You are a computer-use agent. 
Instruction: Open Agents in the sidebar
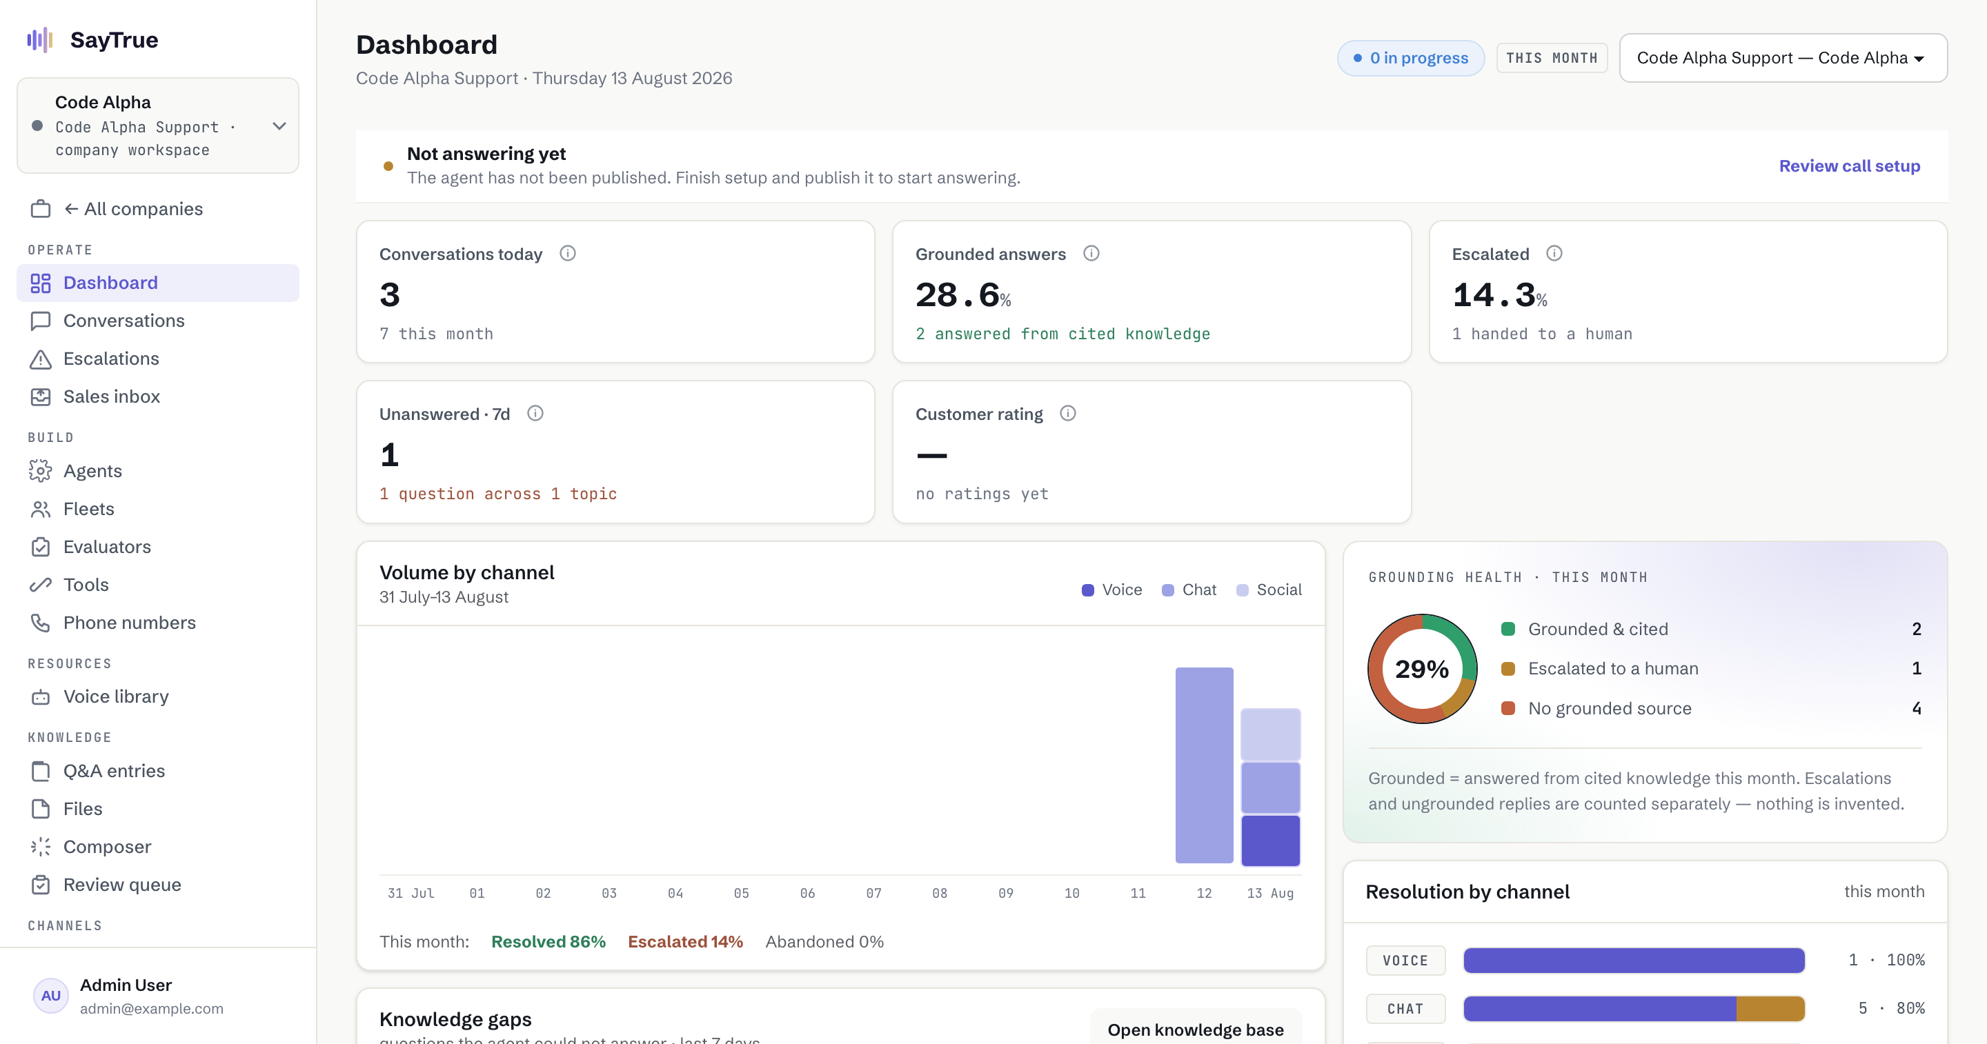[158, 471]
